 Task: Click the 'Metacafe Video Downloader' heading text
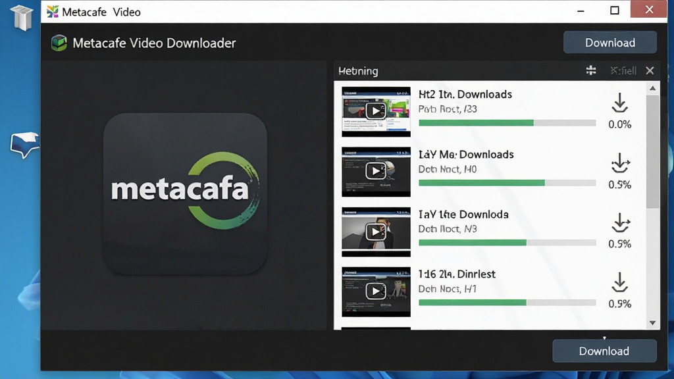(154, 43)
